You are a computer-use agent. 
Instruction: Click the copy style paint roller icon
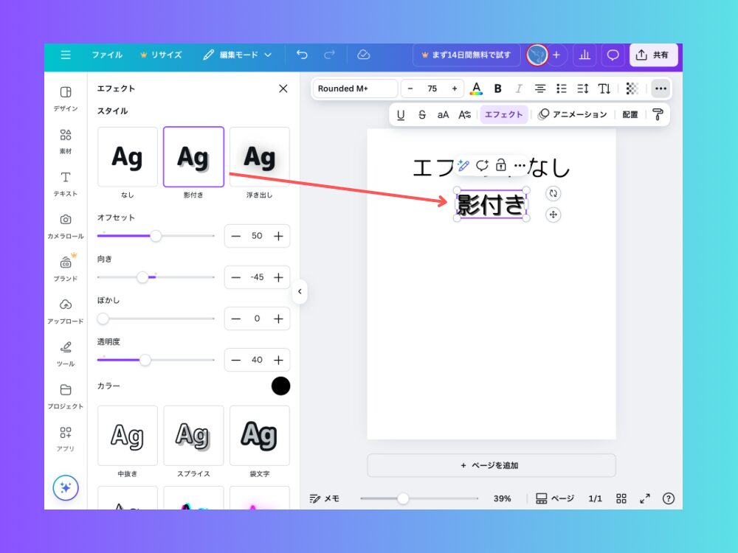[658, 114]
